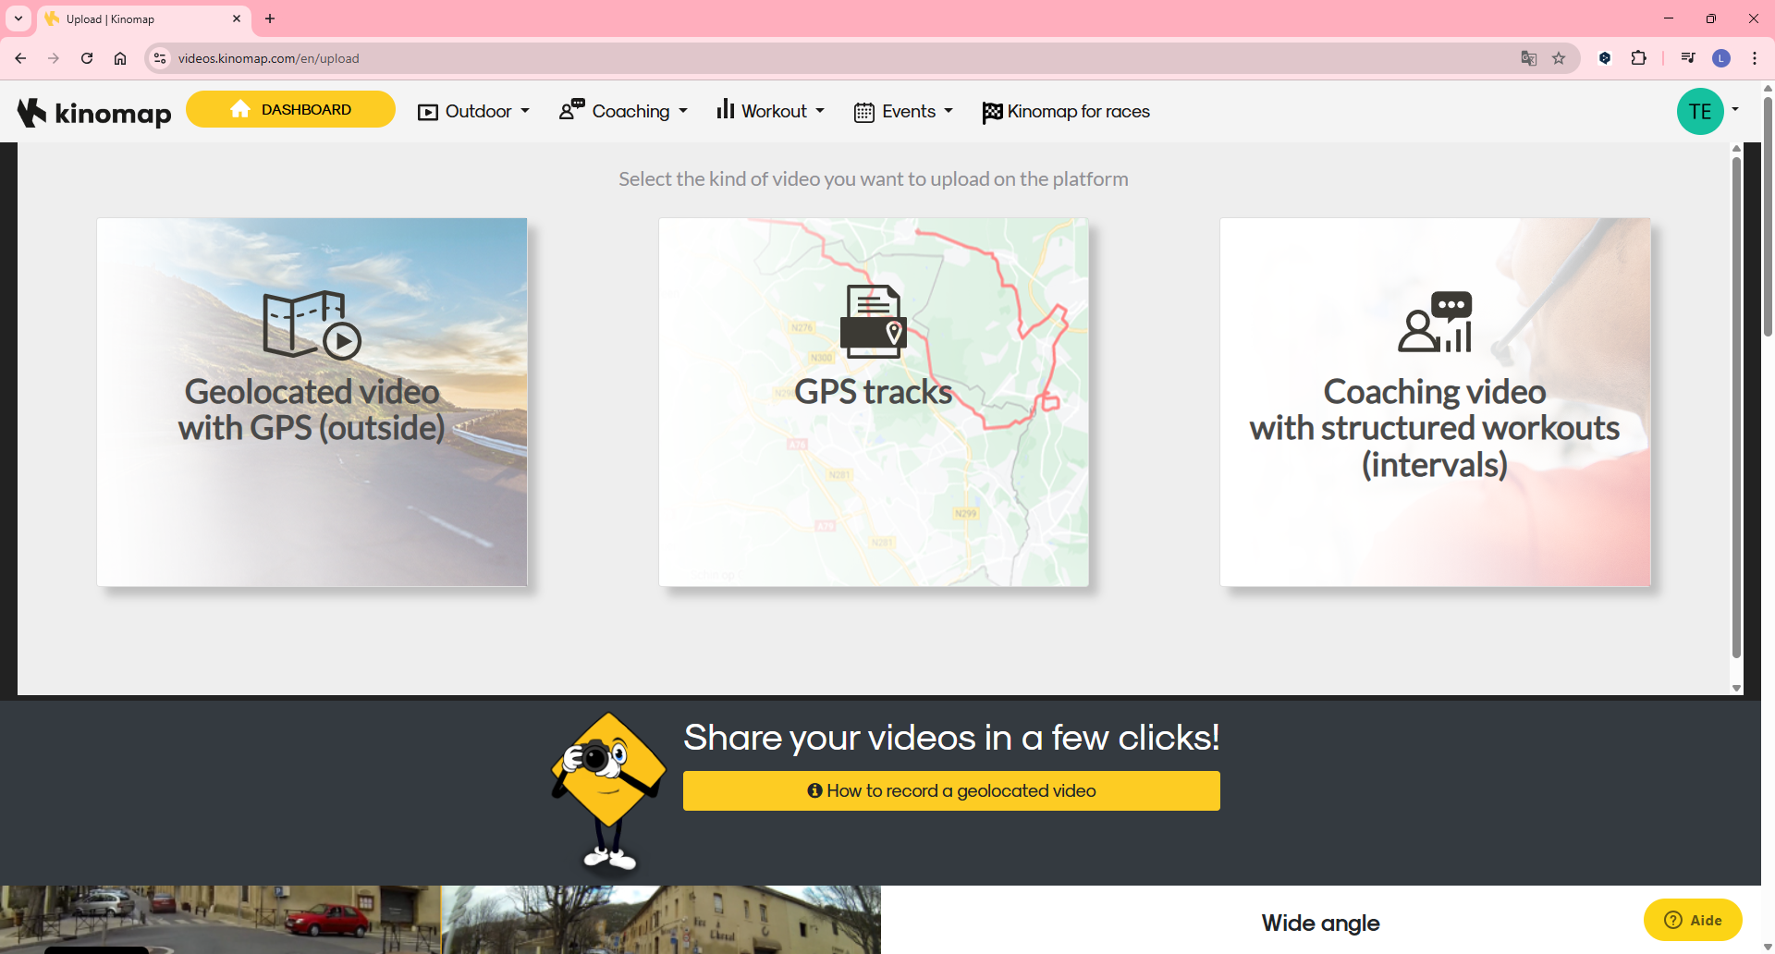Click the Workout bar-chart icon
Viewport: 1775px width, 954px height.
pos(726,109)
